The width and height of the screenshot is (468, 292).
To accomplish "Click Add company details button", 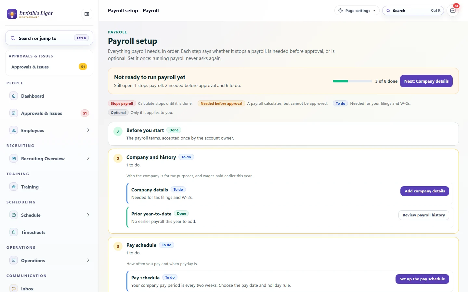I will point(424,191).
